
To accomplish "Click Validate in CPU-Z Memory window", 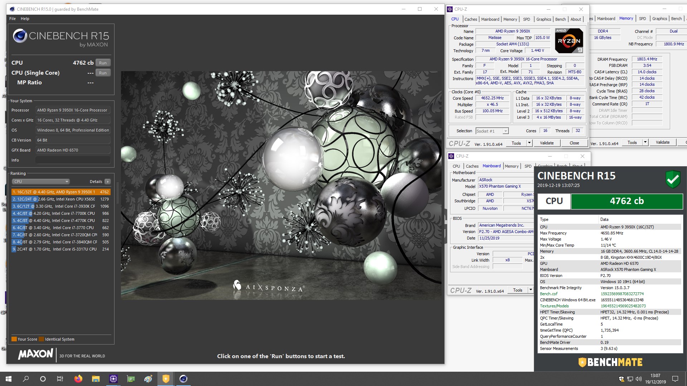I will (x=663, y=142).
